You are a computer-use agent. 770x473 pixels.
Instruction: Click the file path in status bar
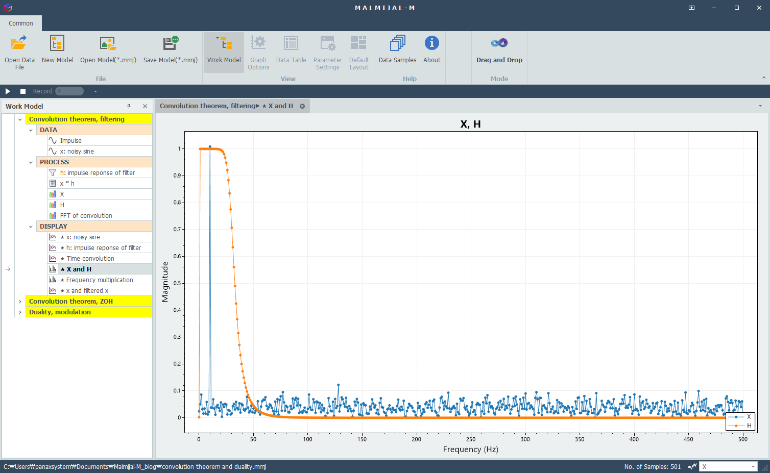click(x=135, y=467)
